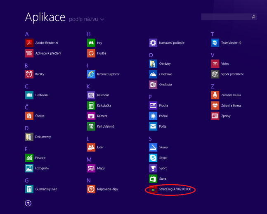The width and height of the screenshot is (267, 214).
Task: Launch the Kamera camera icon
Action: click(x=91, y=116)
